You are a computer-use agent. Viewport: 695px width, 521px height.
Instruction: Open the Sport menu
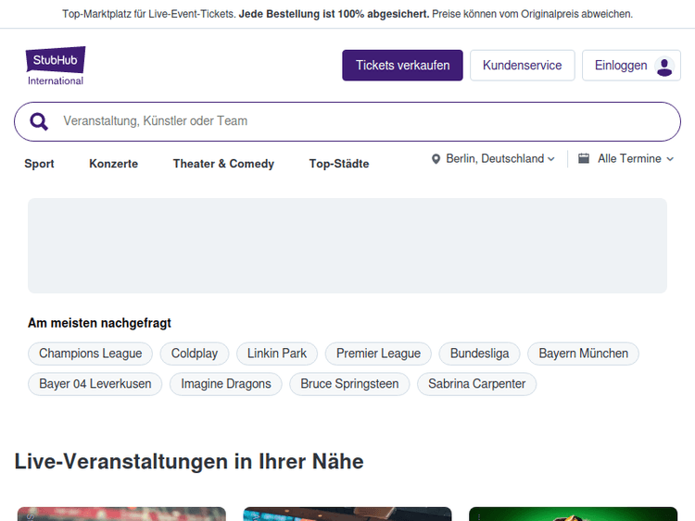(39, 164)
